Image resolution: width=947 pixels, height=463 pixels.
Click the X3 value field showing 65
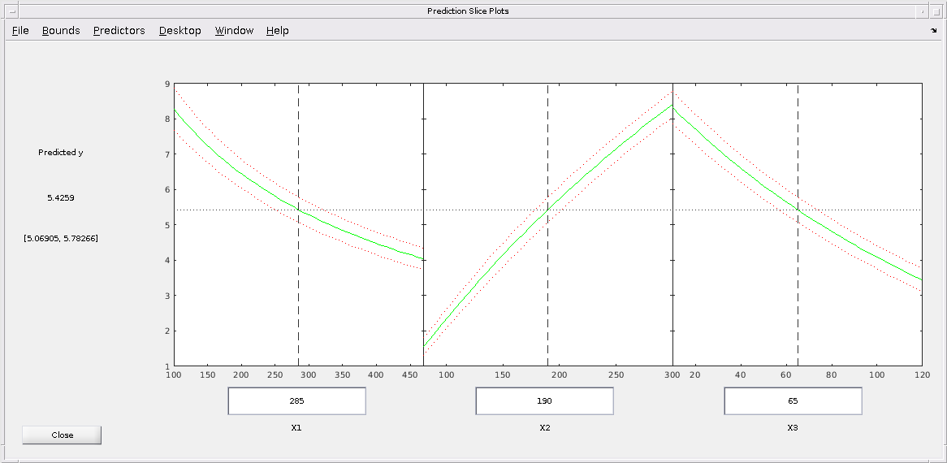[x=793, y=400]
